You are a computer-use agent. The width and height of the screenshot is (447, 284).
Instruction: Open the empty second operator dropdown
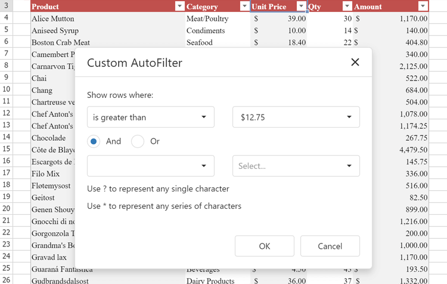click(150, 166)
